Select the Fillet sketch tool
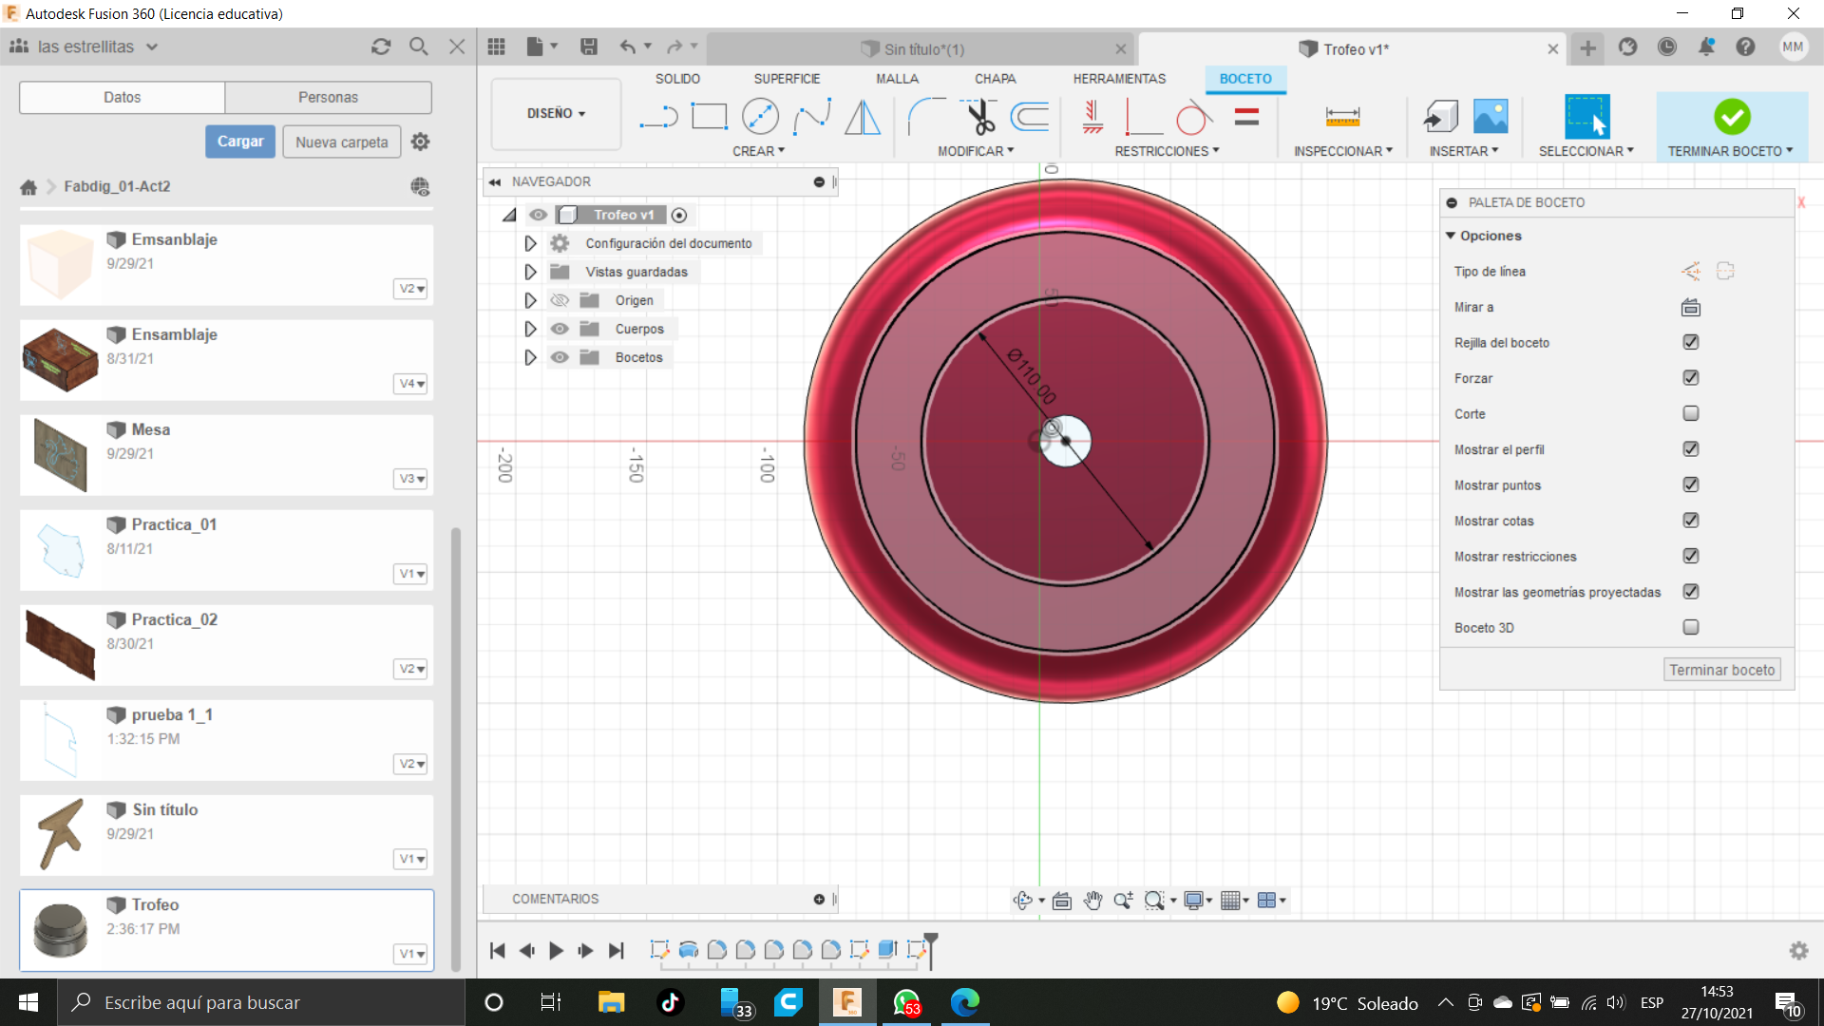The height and width of the screenshot is (1026, 1824). 926,117
